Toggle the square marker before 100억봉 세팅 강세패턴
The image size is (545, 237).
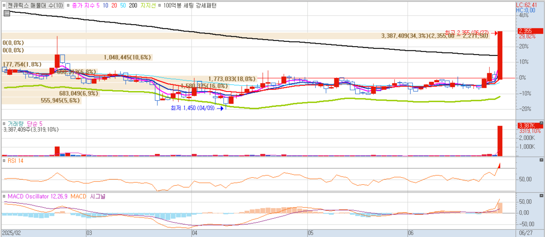(x=160, y=6)
